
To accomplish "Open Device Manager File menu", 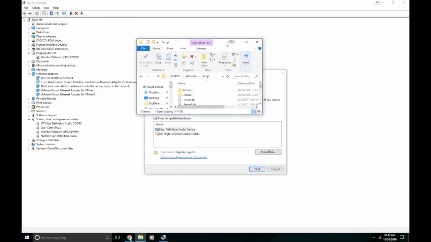I will tap(26, 8).
